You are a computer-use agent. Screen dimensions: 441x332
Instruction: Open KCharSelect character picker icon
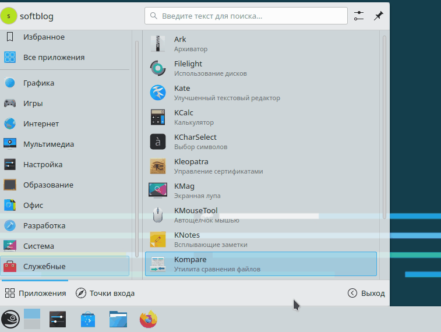pyautogui.click(x=158, y=142)
